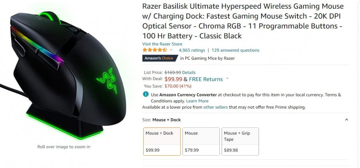Click the $99.99 deal price
The width and height of the screenshot is (360, 168).
point(173,79)
